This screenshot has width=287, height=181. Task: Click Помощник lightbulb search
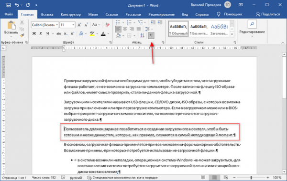pos(230,14)
